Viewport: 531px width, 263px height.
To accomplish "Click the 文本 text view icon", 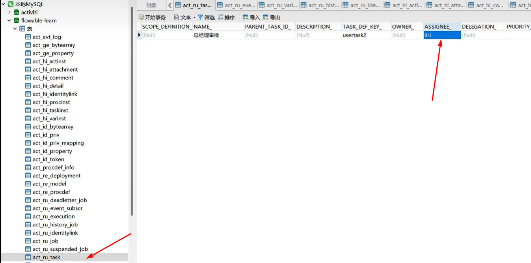I will click(177, 17).
